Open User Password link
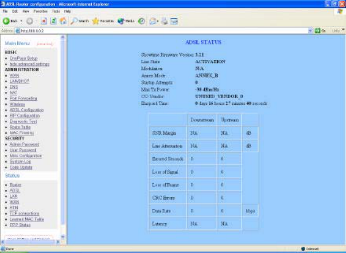This screenshot has width=346, height=253. tap(23, 150)
